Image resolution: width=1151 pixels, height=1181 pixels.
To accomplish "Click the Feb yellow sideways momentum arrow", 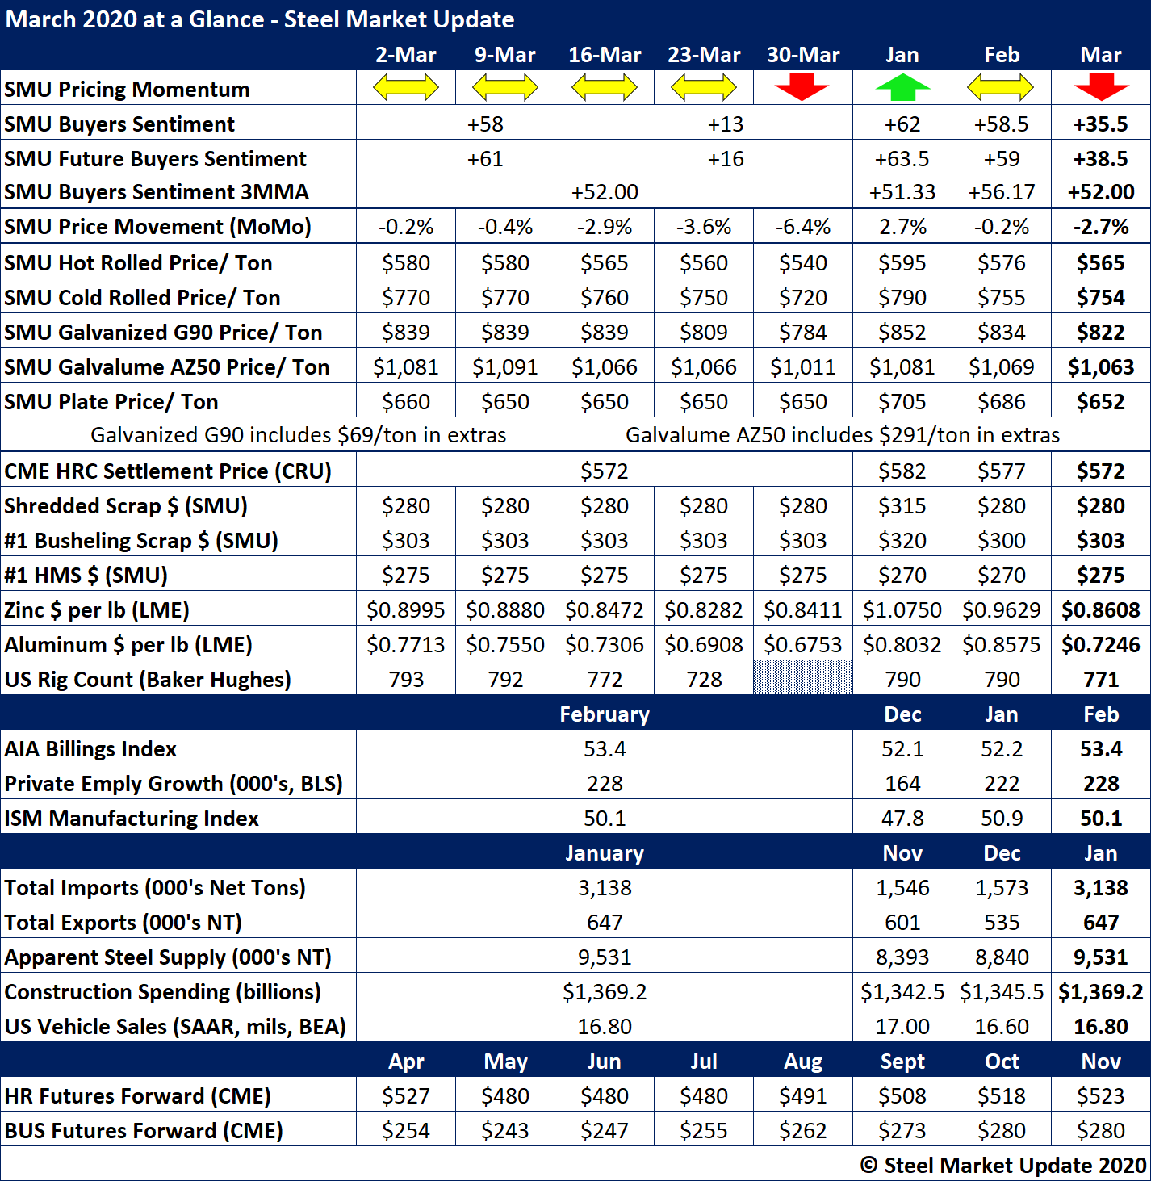I will click(1001, 87).
